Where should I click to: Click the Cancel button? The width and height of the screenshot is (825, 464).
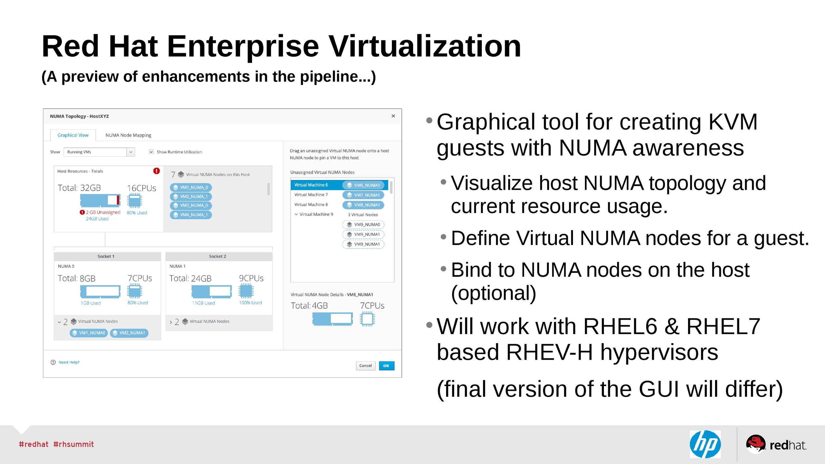[365, 366]
